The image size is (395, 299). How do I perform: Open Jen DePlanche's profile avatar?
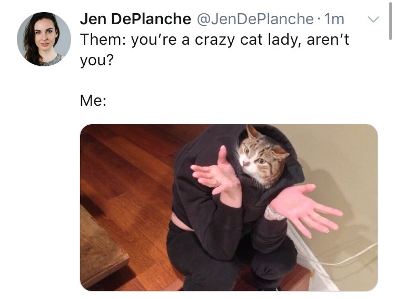(44, 39)
